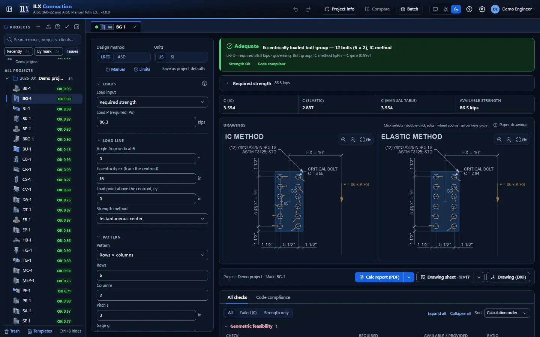Add new project plus icon
This screenshot has width=540, height=337.
pyautogui.click(x=38, y=27)
